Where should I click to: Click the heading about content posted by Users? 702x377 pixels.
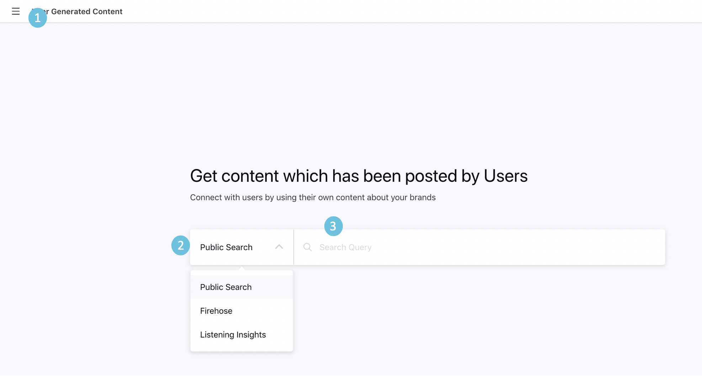coord(359,176)
